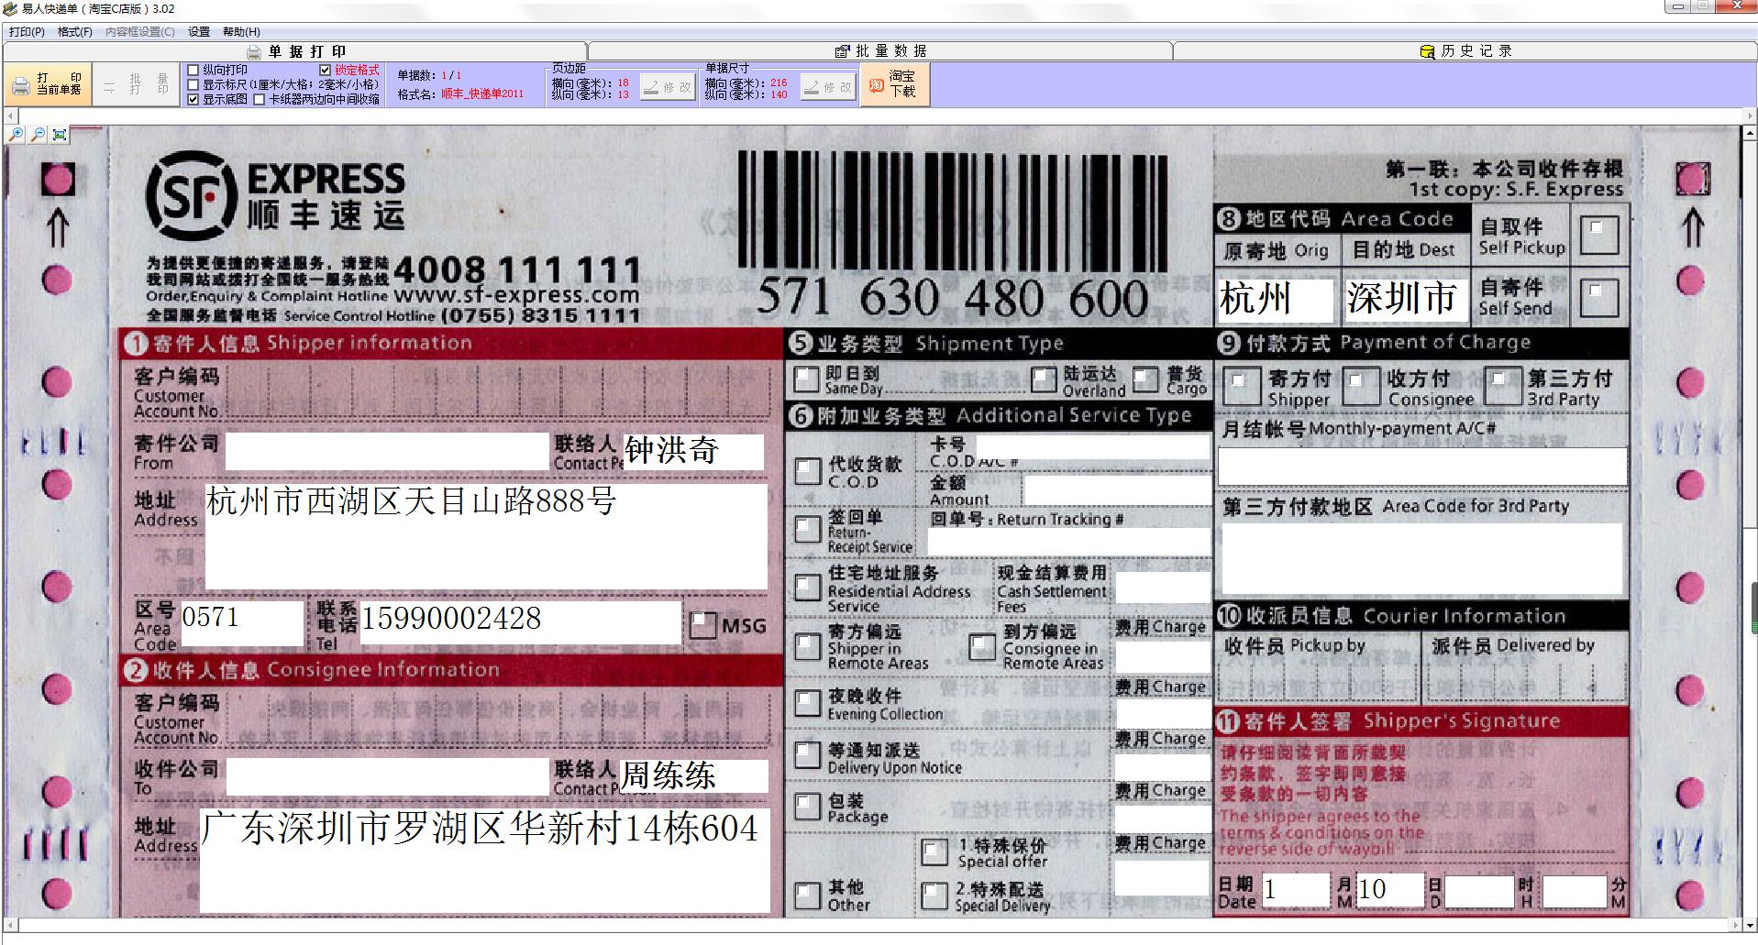1758x945 pixels.
Task: Click the page margin 修改 button
Action: coord(667,87)
